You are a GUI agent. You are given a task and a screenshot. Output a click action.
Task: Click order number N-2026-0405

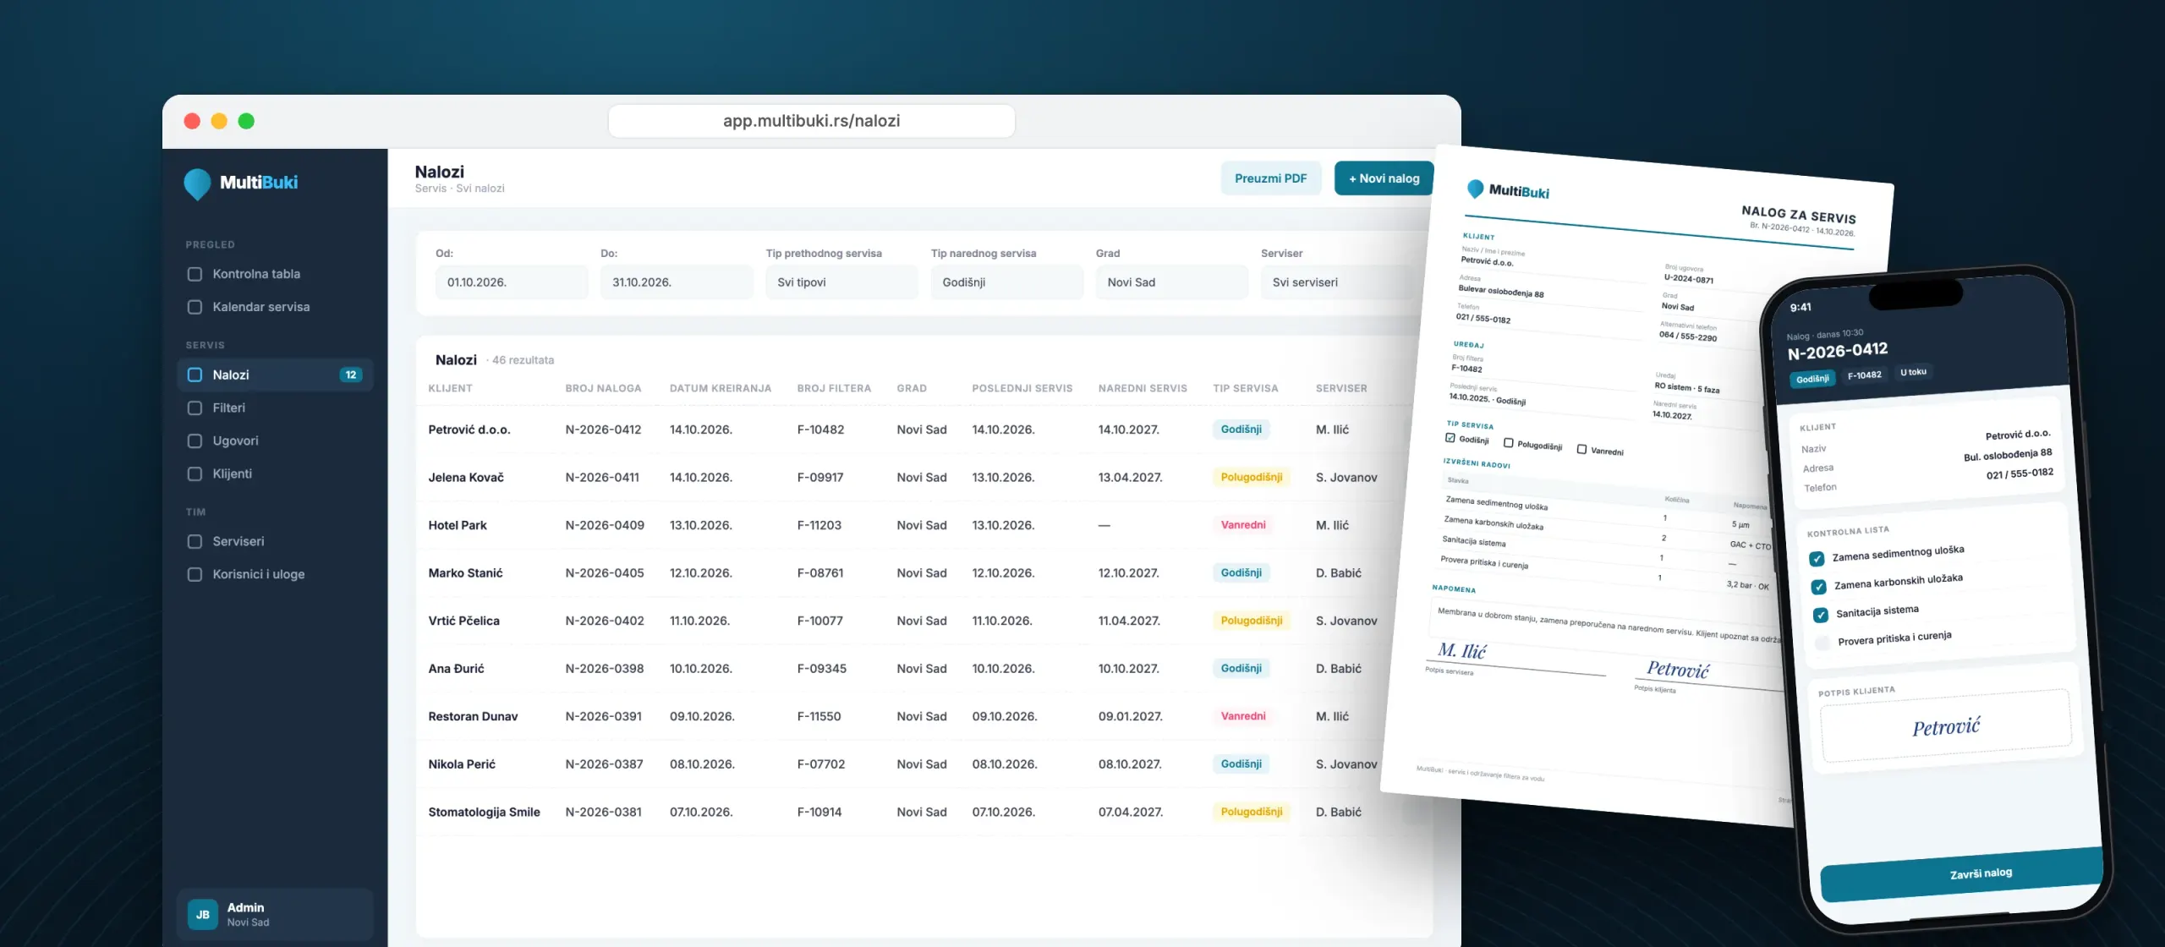click(605, 572)
